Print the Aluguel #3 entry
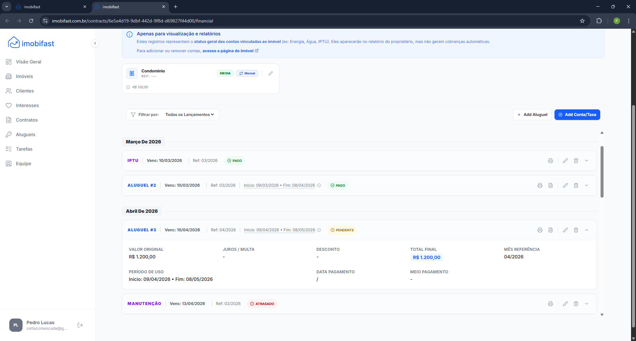This screenshot has height=341, width=636. point(540,230)
